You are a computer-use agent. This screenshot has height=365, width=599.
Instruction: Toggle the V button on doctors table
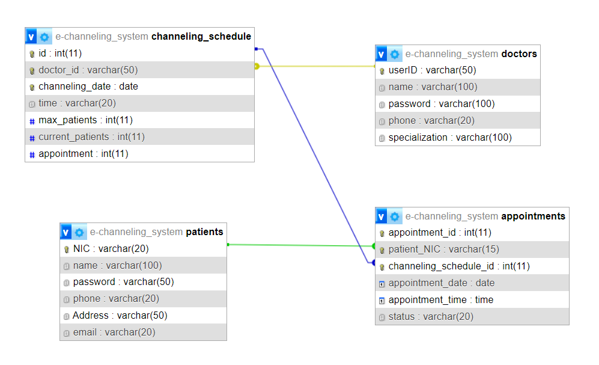[x=382, y=54]
